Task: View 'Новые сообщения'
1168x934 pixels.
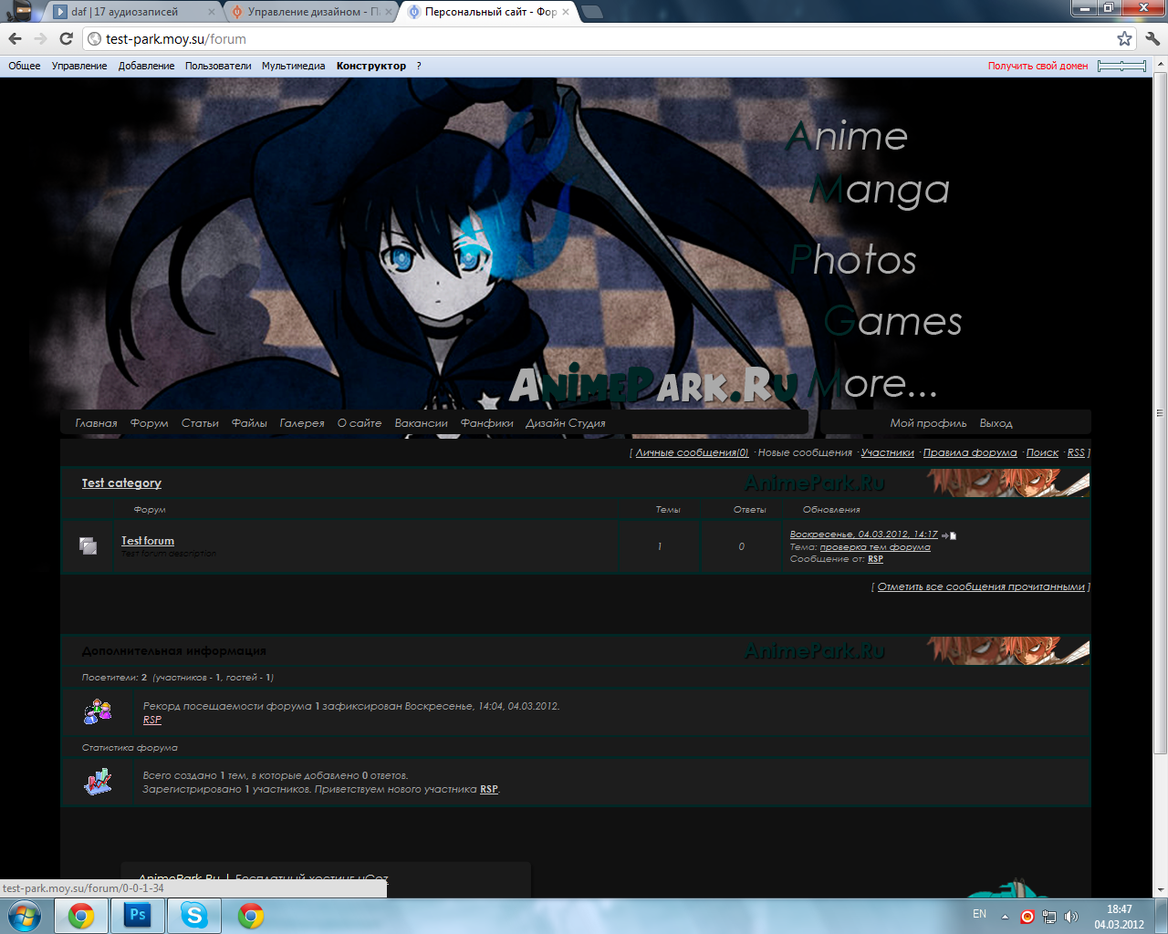Action: tap(805, 452)
